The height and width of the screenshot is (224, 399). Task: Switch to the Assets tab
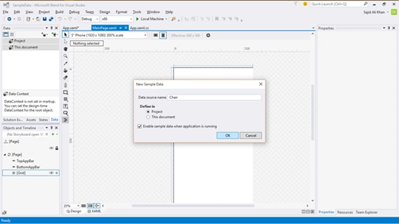coord(31,120)
